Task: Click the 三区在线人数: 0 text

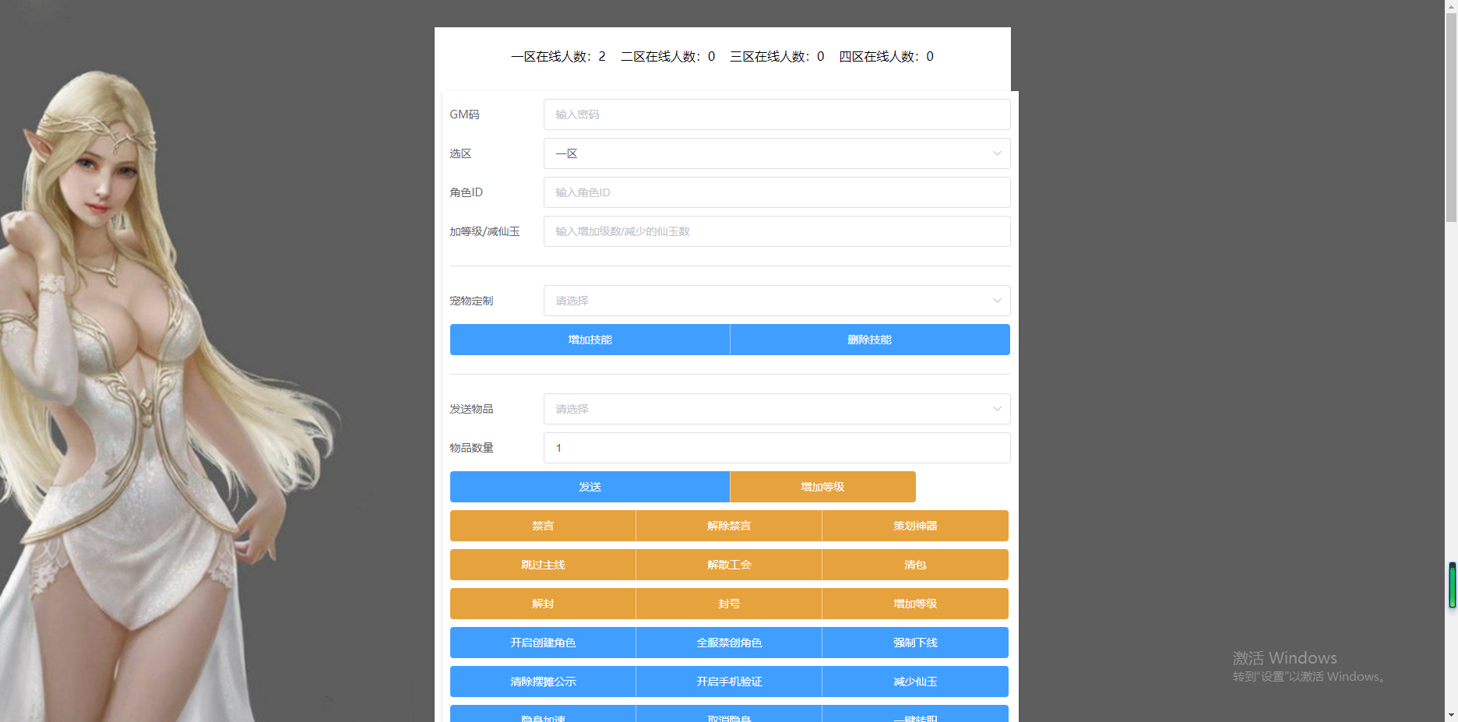Action: coord(777,56)
